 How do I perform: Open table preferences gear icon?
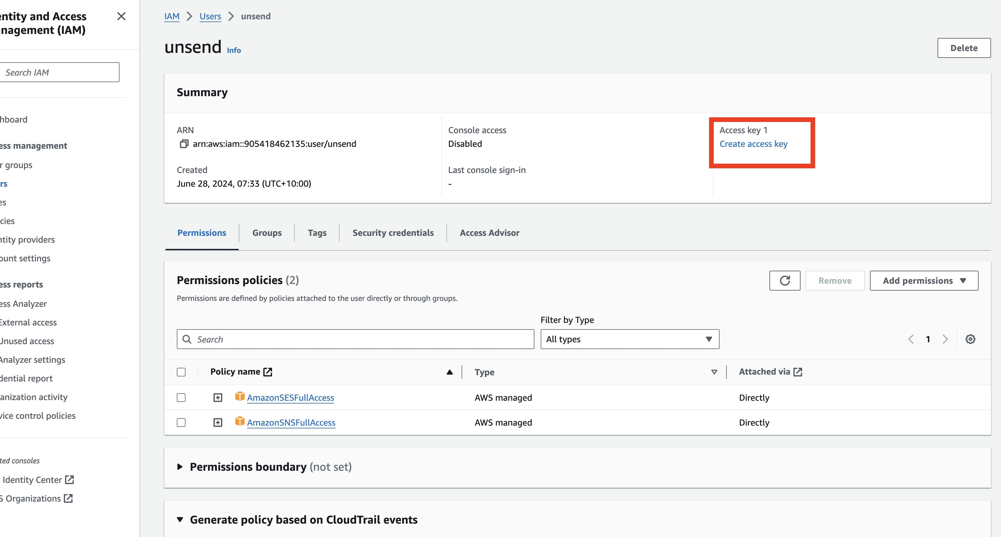coord(970,339)
